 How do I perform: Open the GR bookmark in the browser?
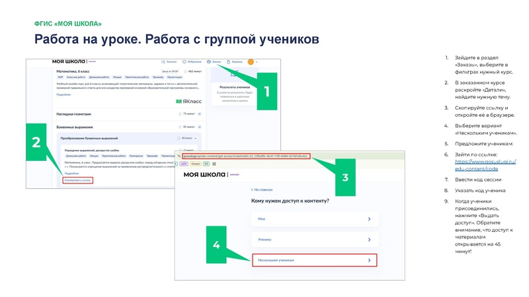pos(206,164)
